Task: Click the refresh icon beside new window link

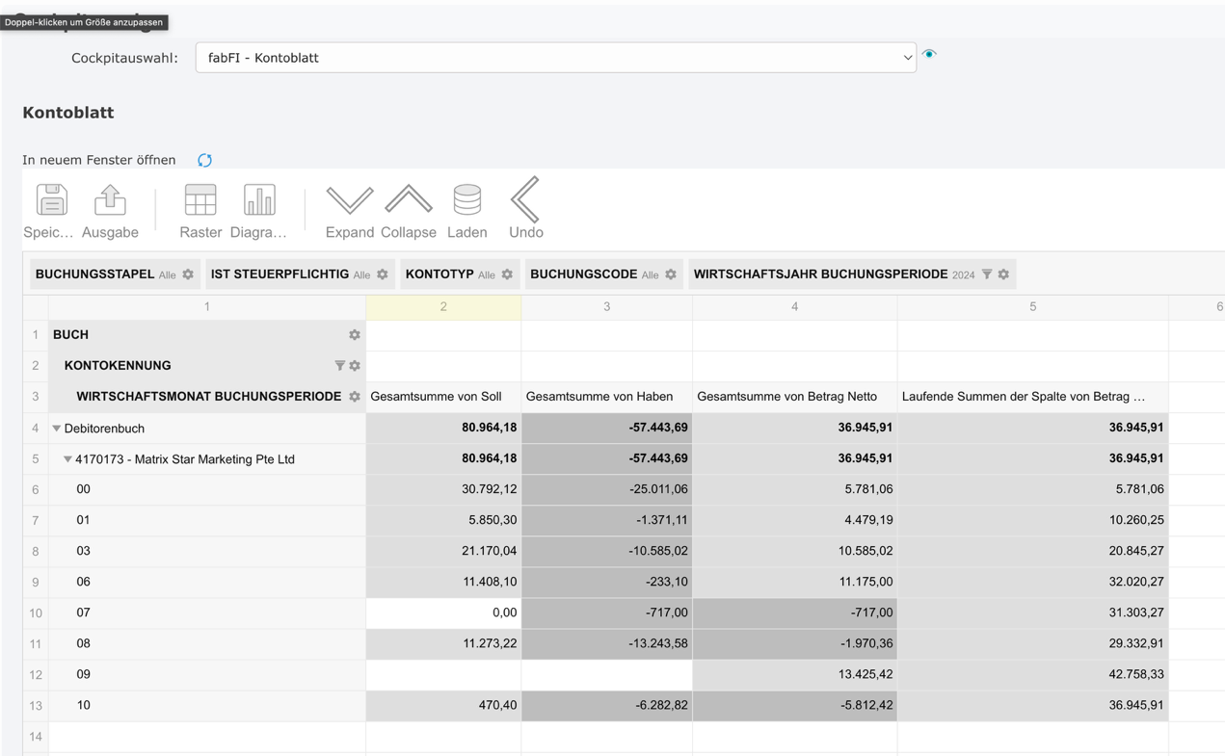Action: (x=204, y=160)
